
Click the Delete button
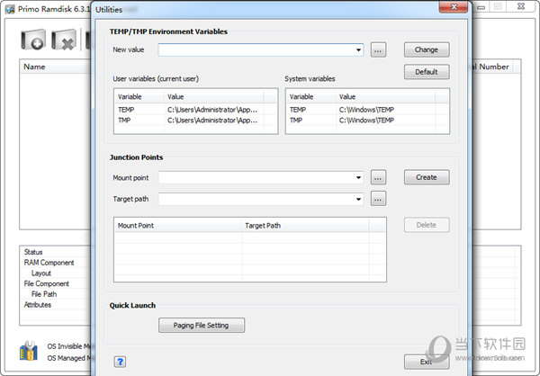tap(427, 225)
